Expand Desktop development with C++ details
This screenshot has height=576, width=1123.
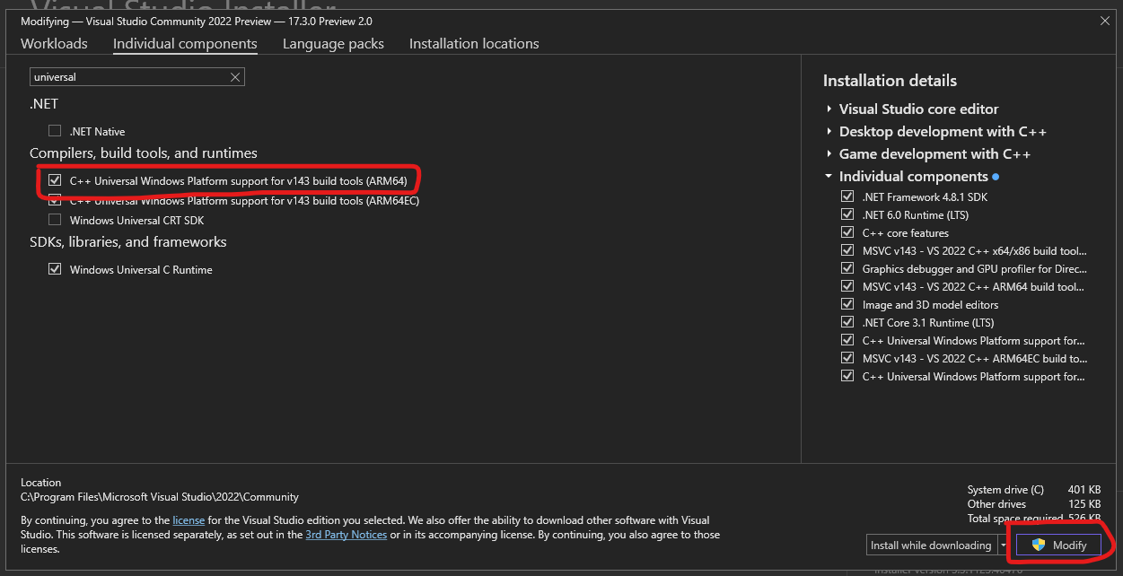829,131
